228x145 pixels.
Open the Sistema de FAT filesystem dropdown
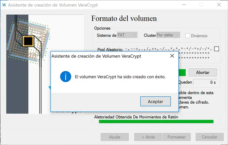[x=127, y=35]
